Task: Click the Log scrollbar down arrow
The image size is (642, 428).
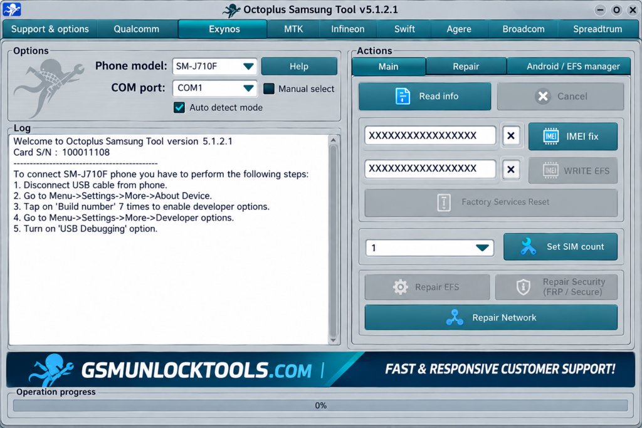Action: coord(334,340)
